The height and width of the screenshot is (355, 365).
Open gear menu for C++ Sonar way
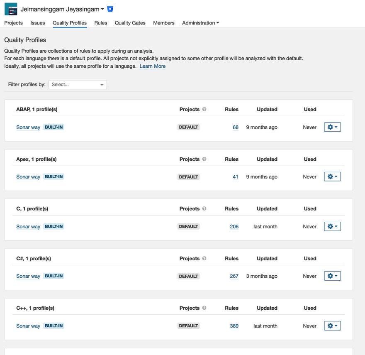332,326
